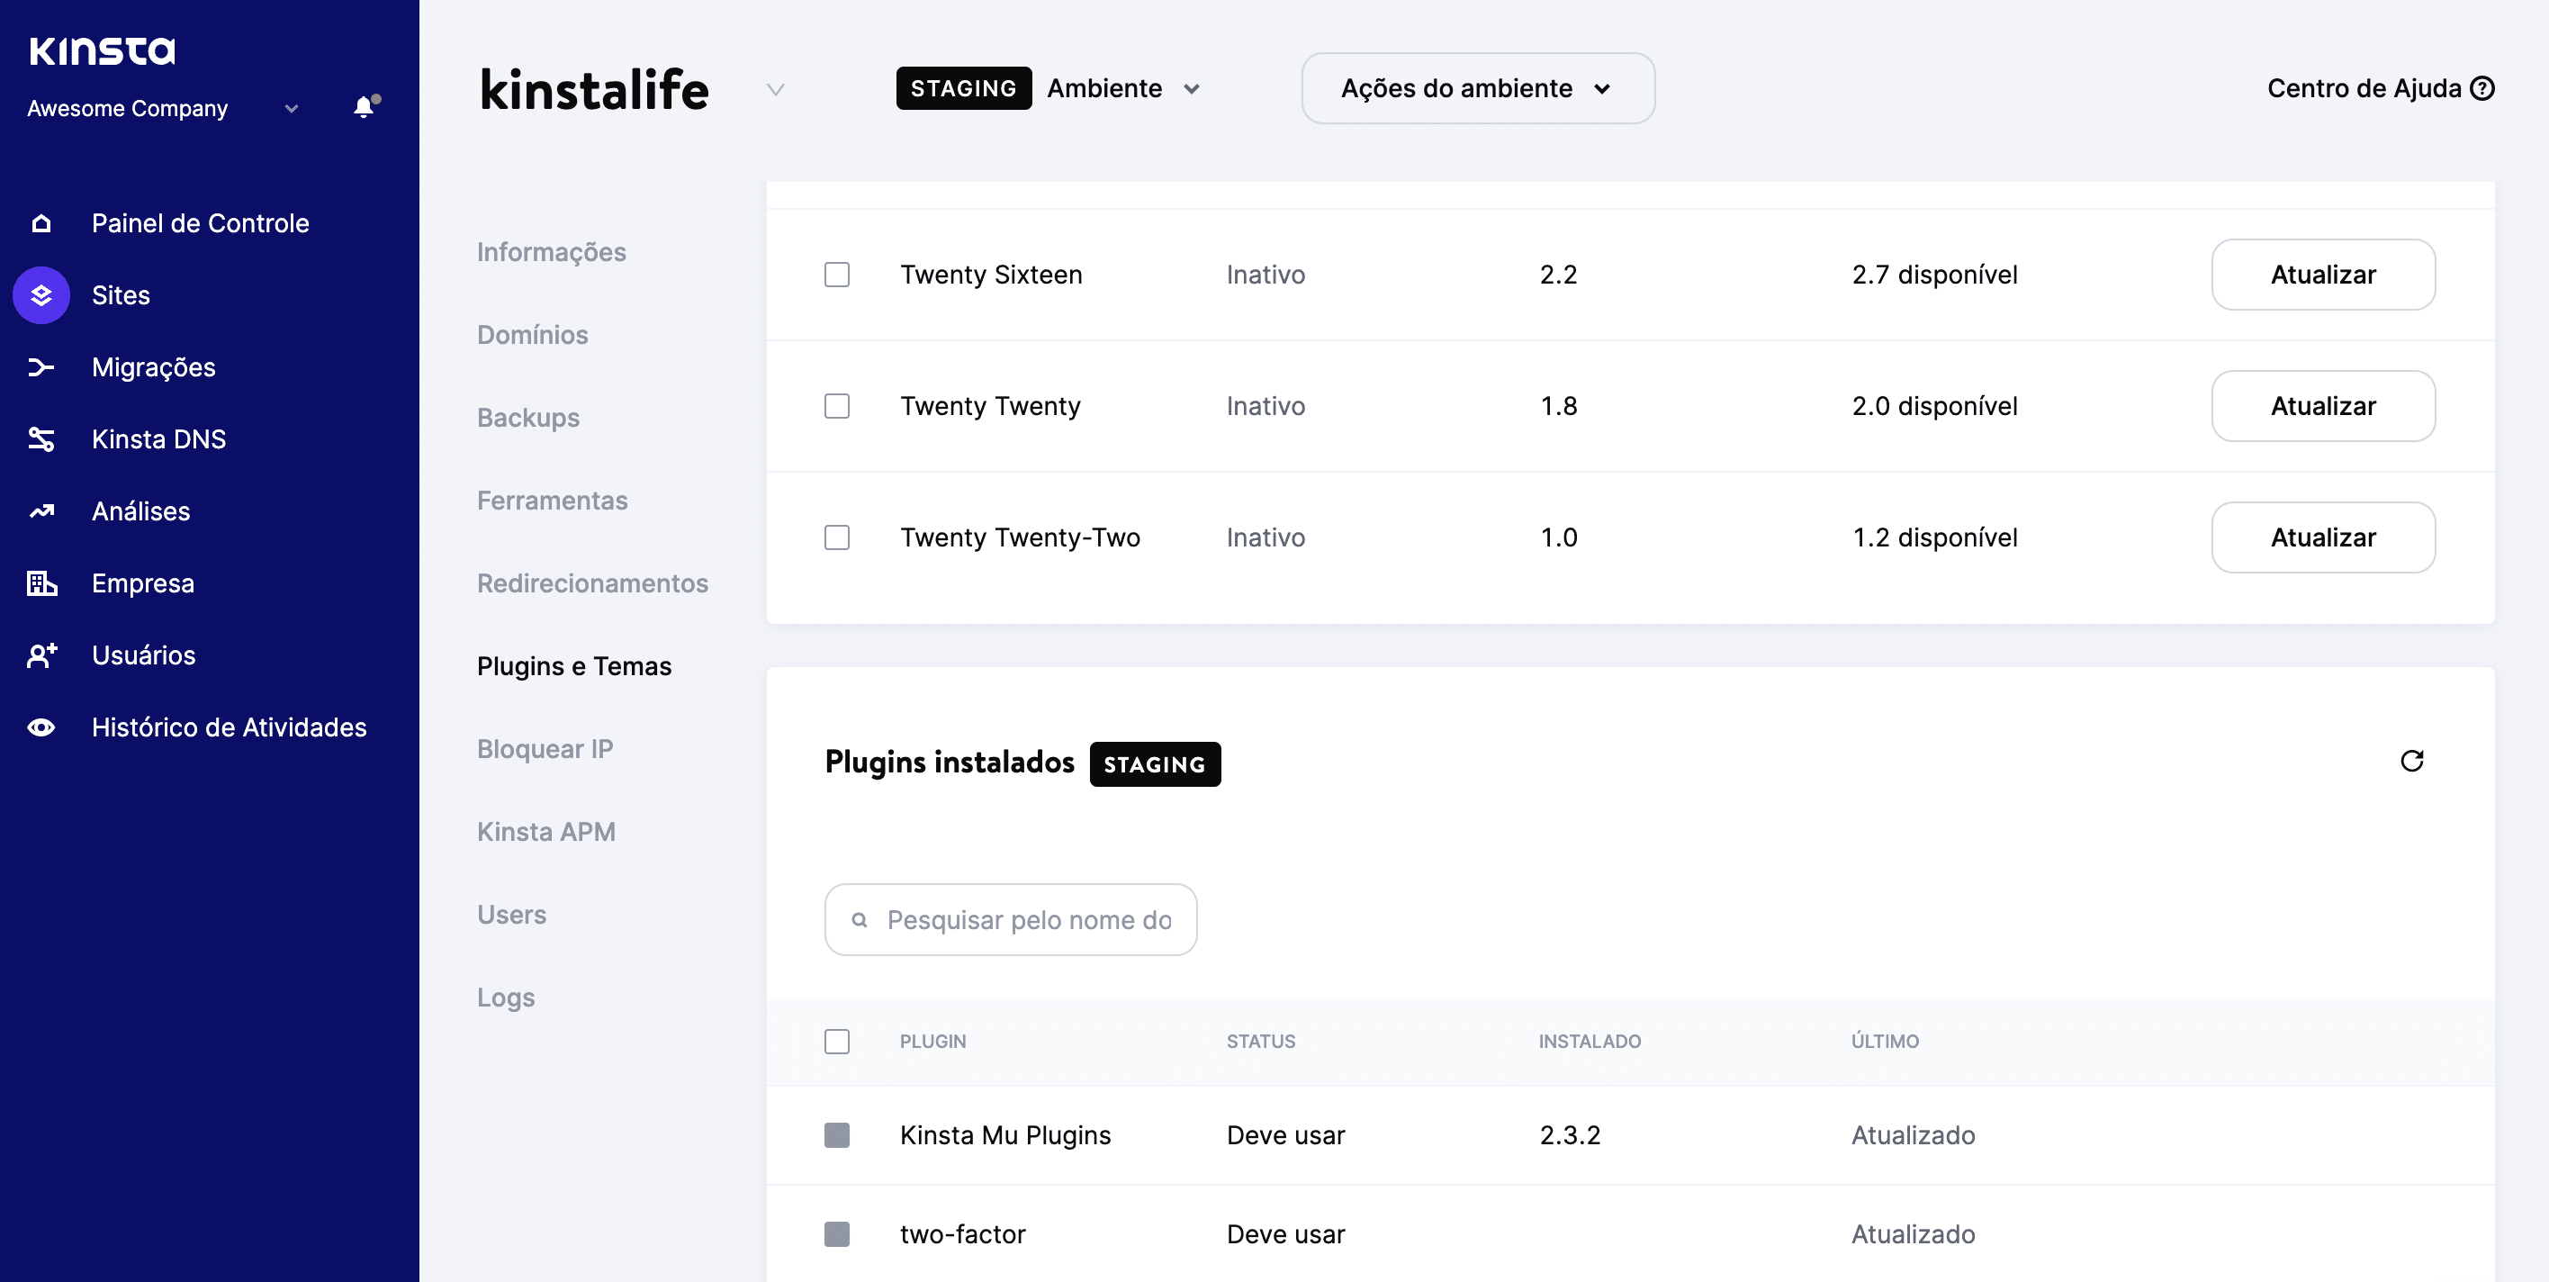Open Kinsta DNS via its sidebar icon
2549x1282 pixels.
point(41,438)
